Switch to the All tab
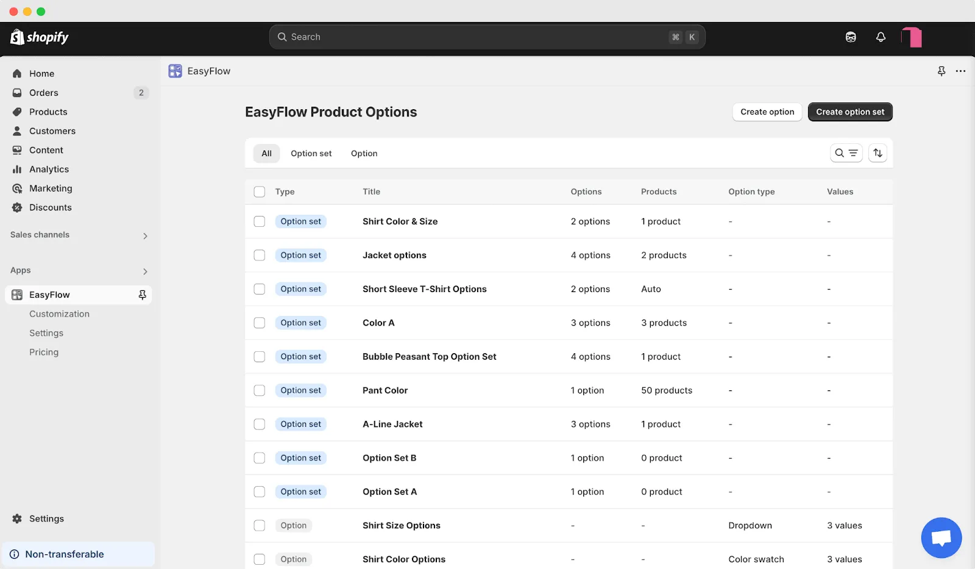The image size is (975, 569). coord(266,153)
